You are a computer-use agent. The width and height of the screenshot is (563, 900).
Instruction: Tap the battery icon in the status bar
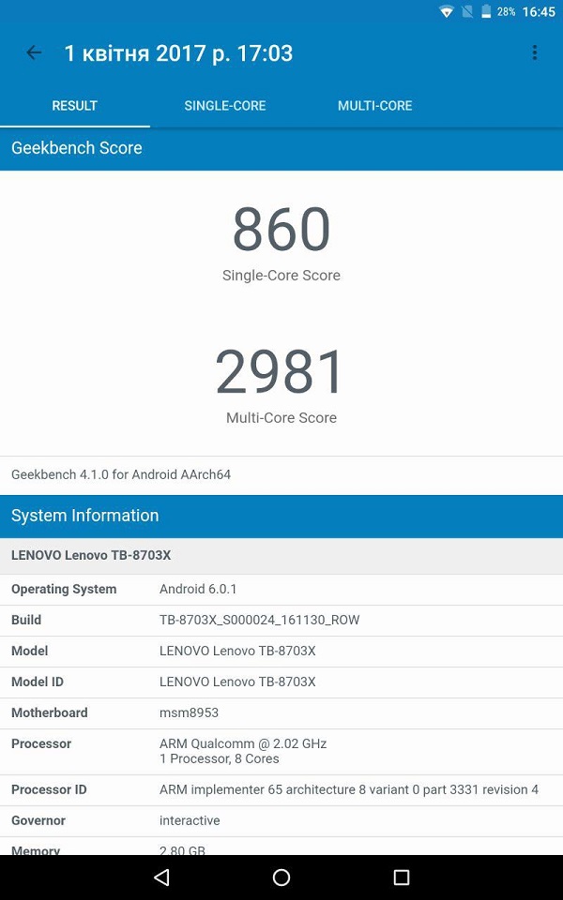(485, 12)
